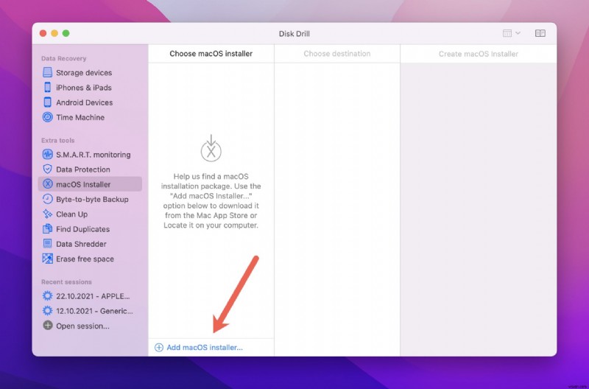Select the Create macOS Installer step
Image resolution: width=589 pixels, height=389 pixels.
478,54
